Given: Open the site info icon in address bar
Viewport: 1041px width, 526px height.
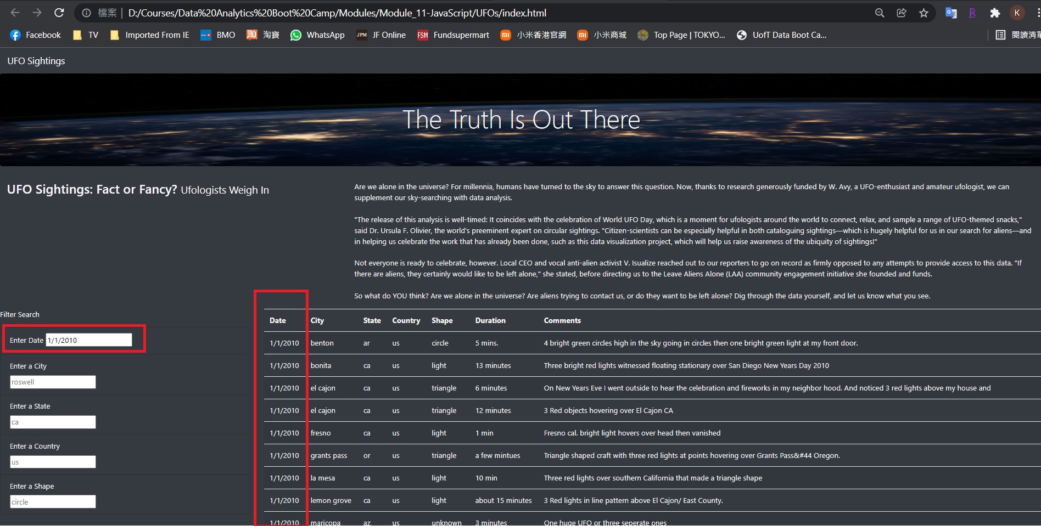Looking at the screenshot, I should click(86, 13).
